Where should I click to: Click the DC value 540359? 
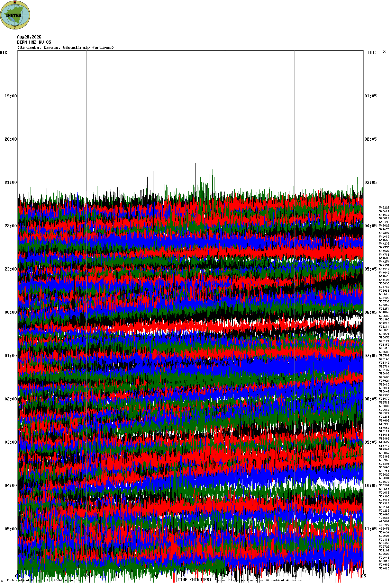(384, 266)
